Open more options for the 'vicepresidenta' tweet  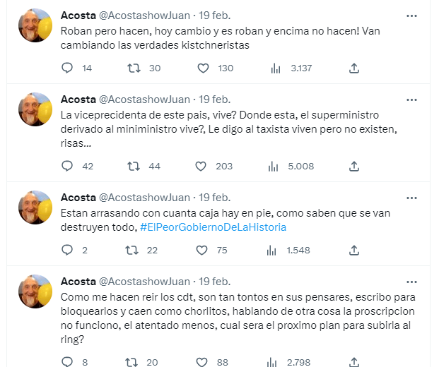[412, 99]
